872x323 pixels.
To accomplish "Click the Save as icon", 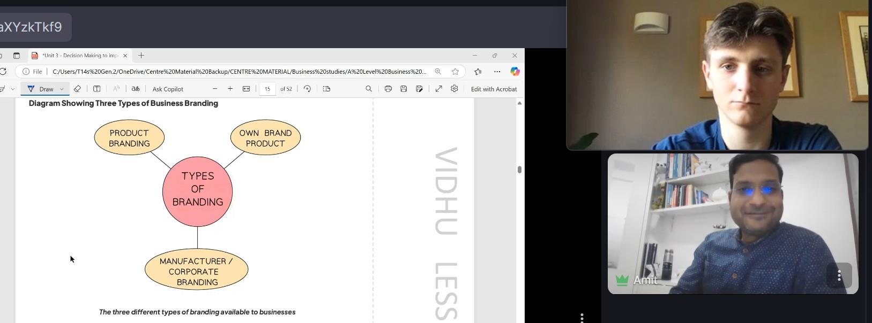I will click(419, 89).
